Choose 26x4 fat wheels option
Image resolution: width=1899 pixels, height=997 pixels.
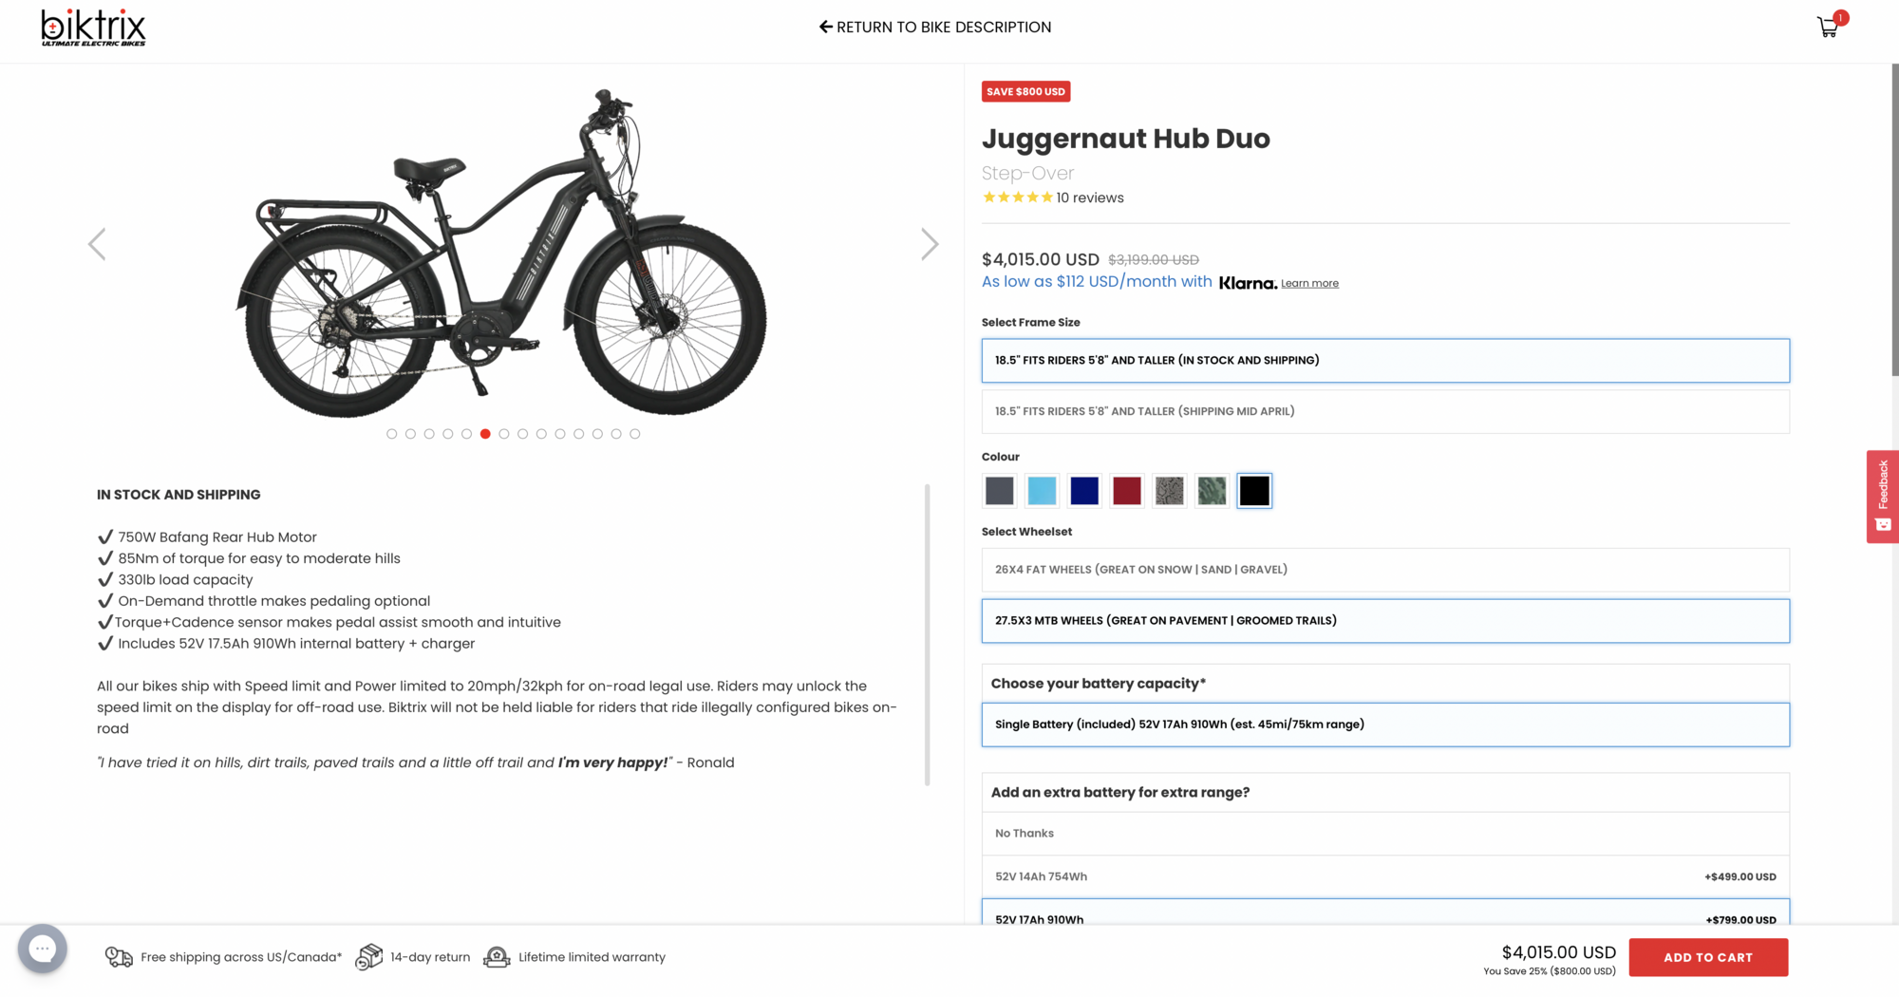point(1384,570)
